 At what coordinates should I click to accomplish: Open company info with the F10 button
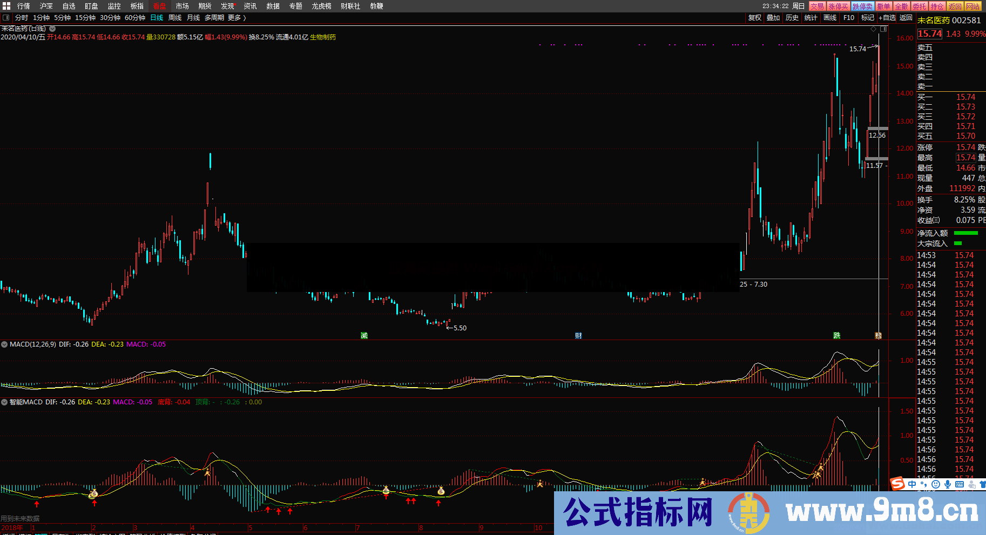[x=848, y=17]
